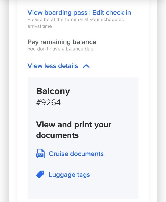Tap the word documents in the heading
This screenshot has height=202, width=166.
[57, 135]
